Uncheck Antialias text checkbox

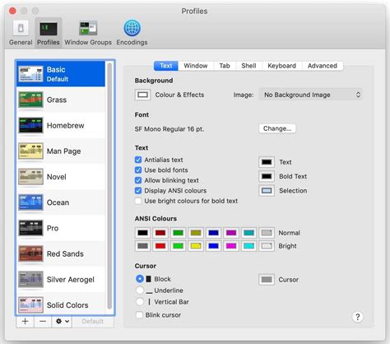click(138, 160)
